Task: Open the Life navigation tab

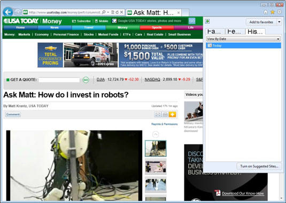Action: 189,28
